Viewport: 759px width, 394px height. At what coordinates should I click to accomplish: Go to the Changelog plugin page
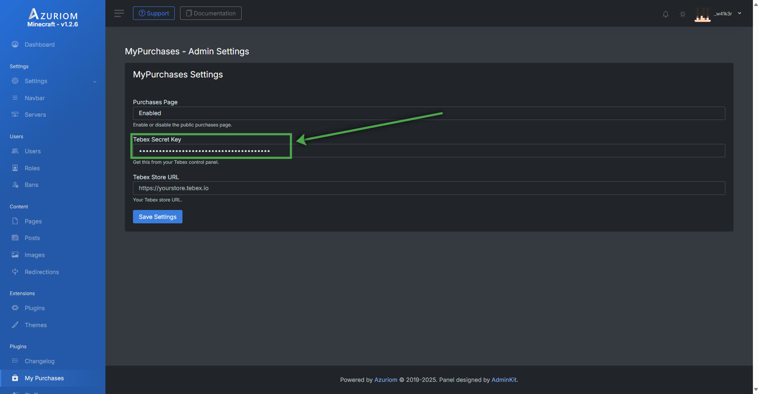(x=39, y=361)
